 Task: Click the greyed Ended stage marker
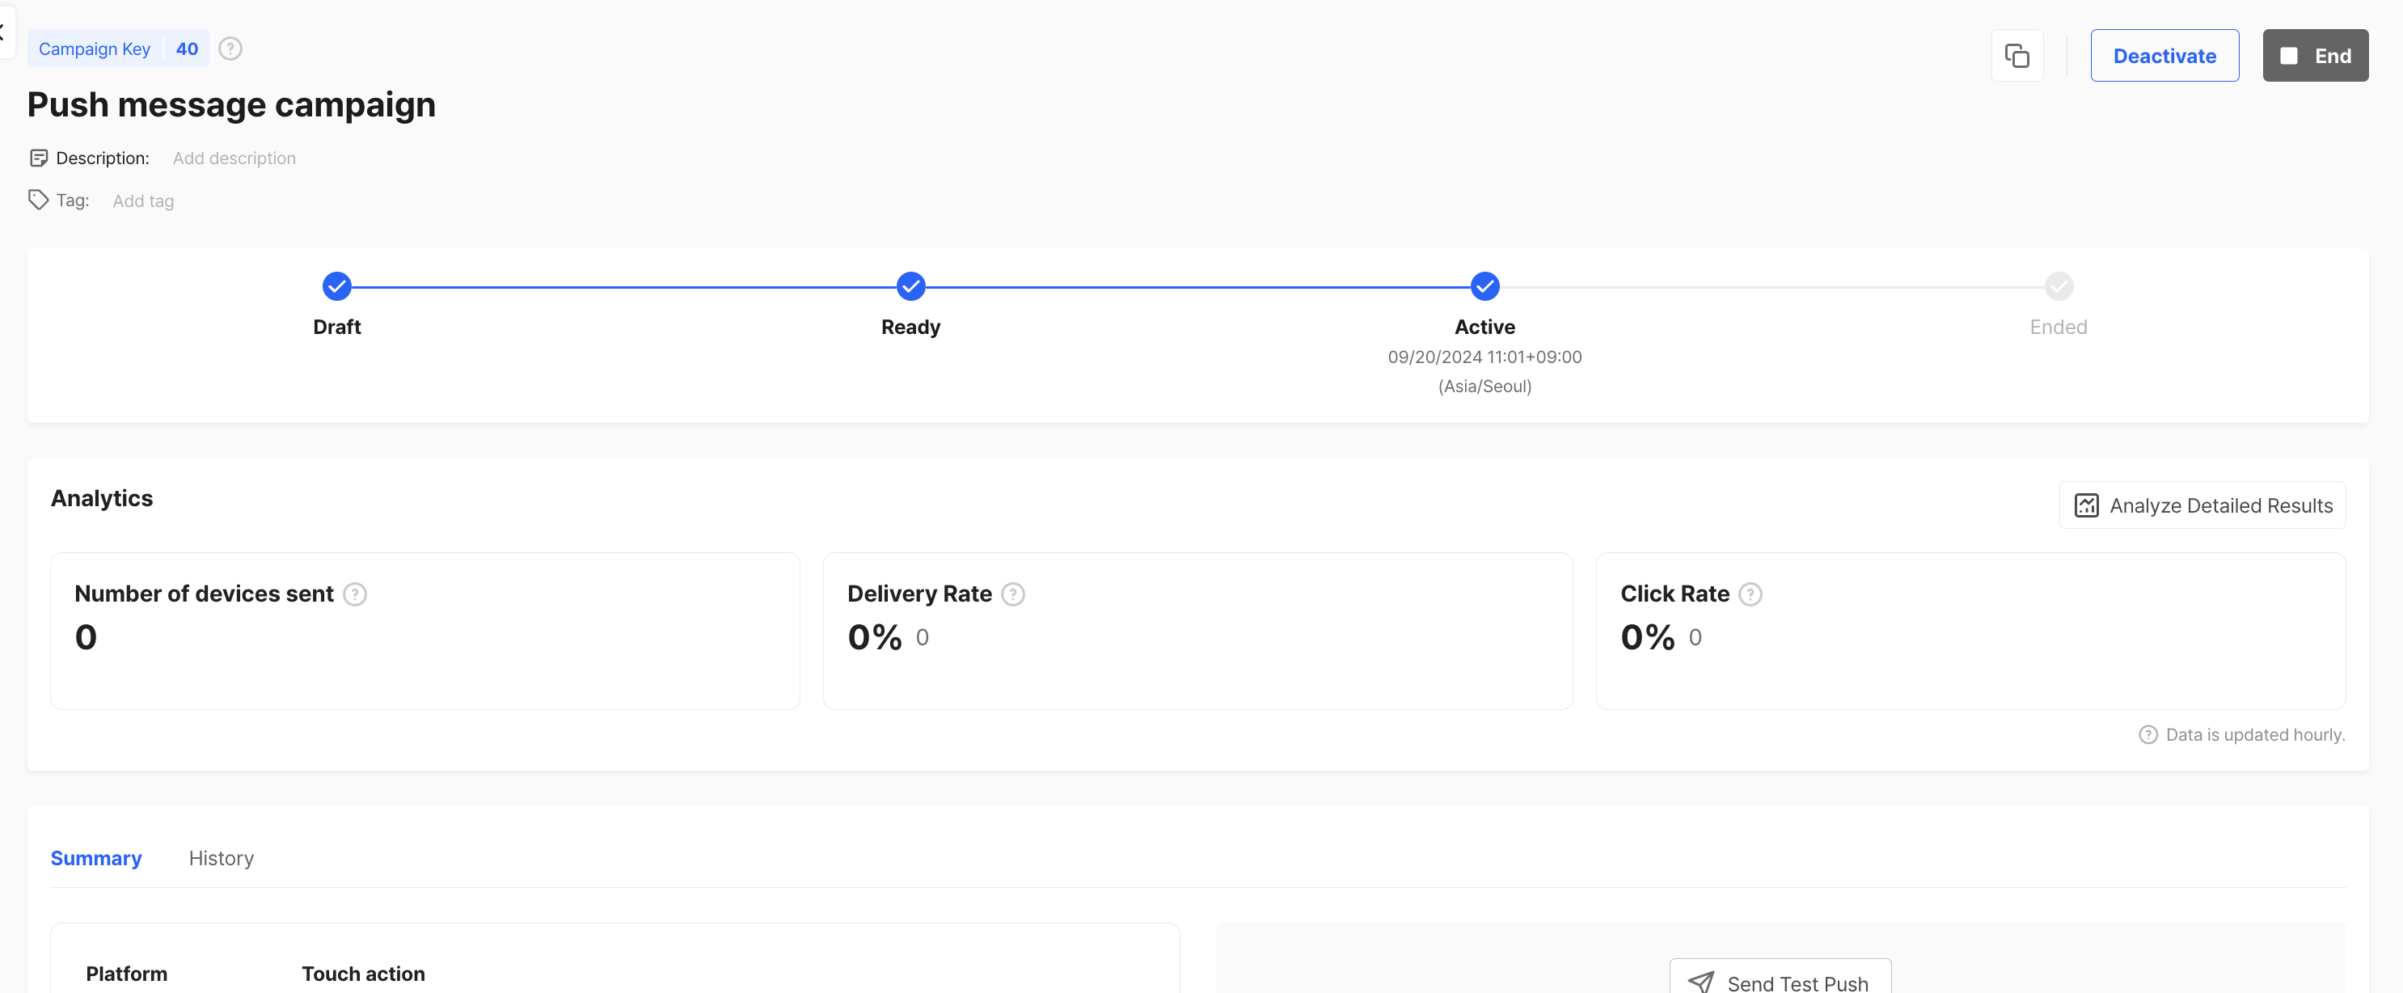click(x=2058, y=286)
